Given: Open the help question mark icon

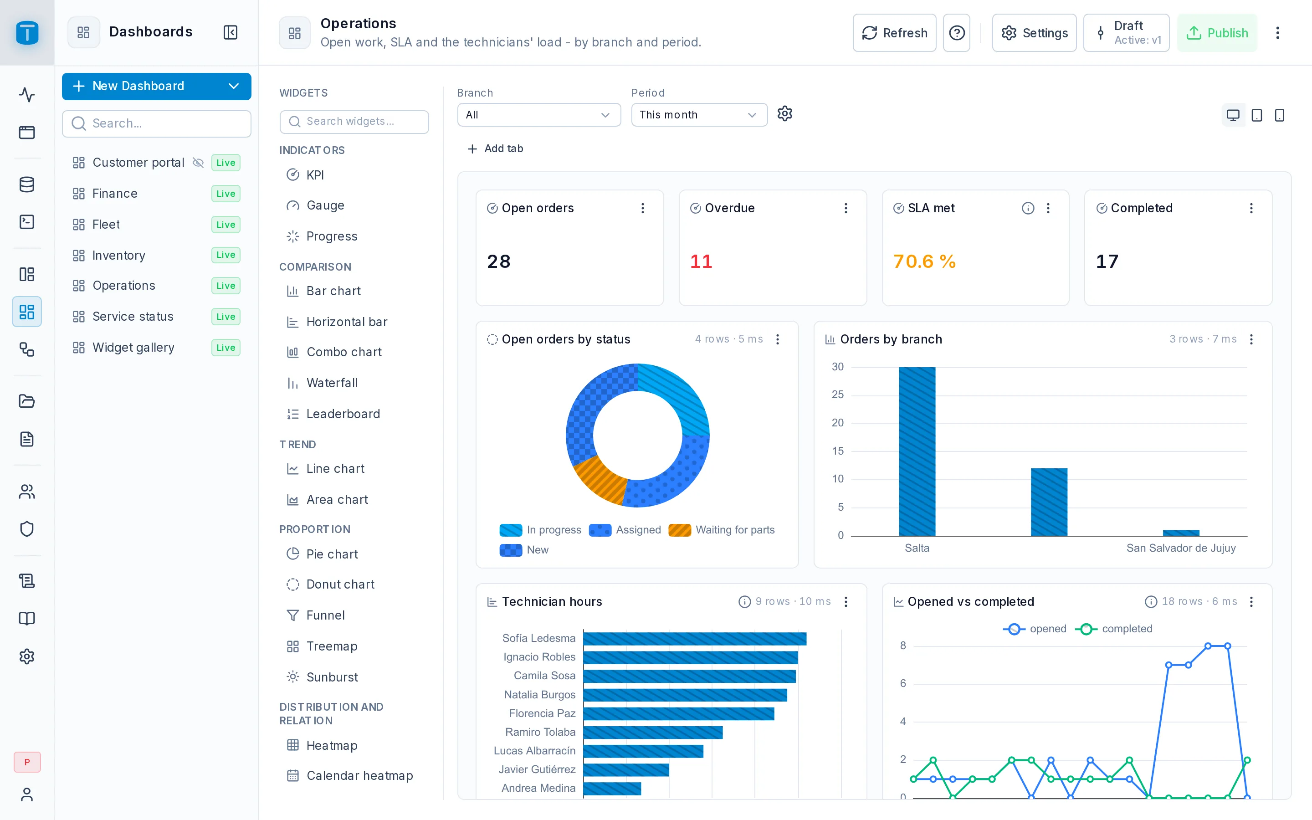Looking at the screenshot, I should [x=956, y=33].
